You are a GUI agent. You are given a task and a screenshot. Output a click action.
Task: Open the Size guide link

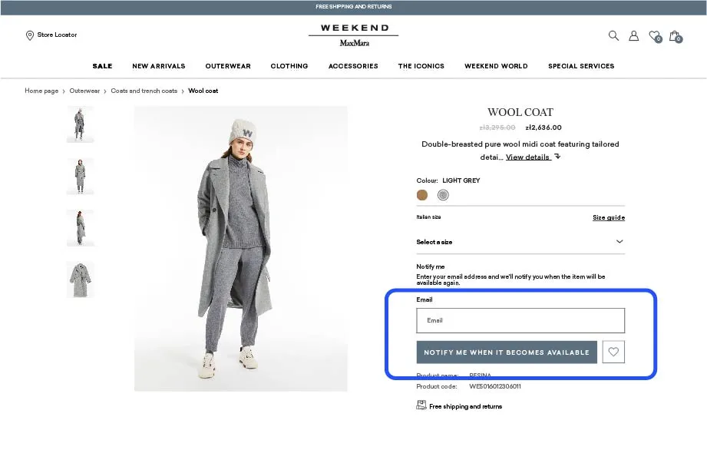(608, 217)
